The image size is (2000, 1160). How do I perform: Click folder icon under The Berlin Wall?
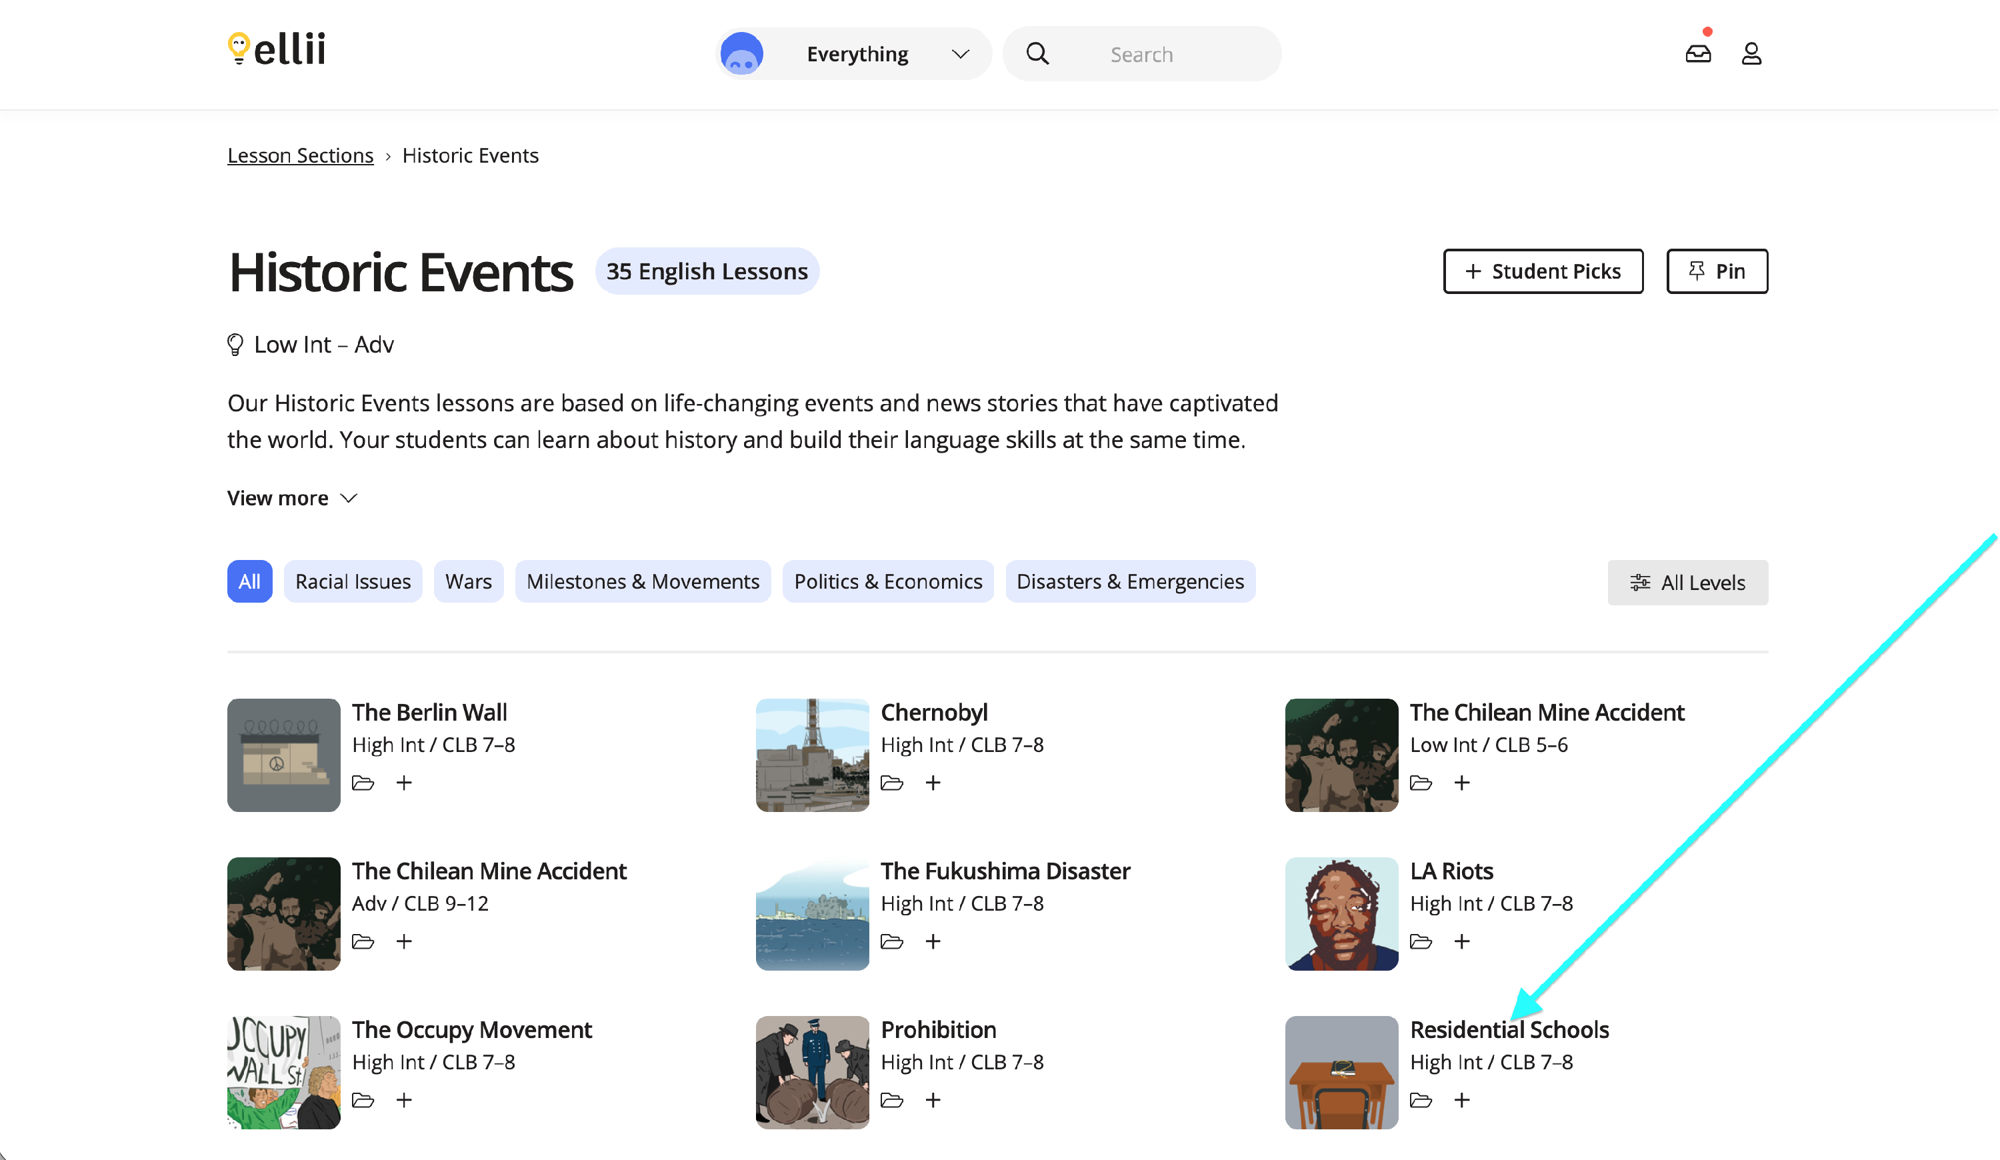pyautogui.click(x=363, y=783)
